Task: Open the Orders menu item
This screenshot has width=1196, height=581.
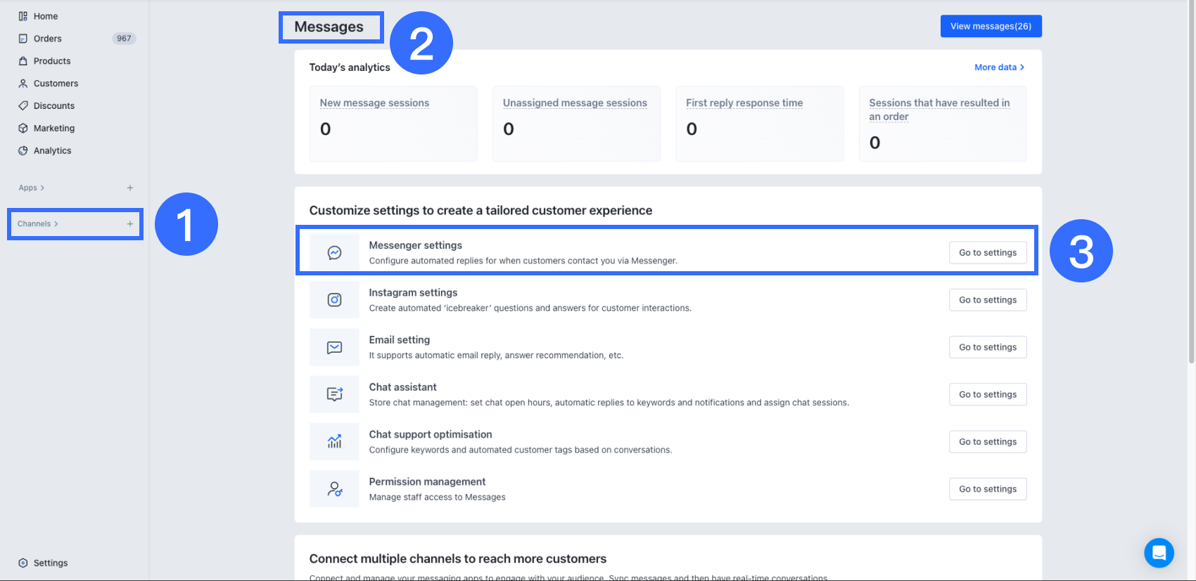Action: pos(48,39)
